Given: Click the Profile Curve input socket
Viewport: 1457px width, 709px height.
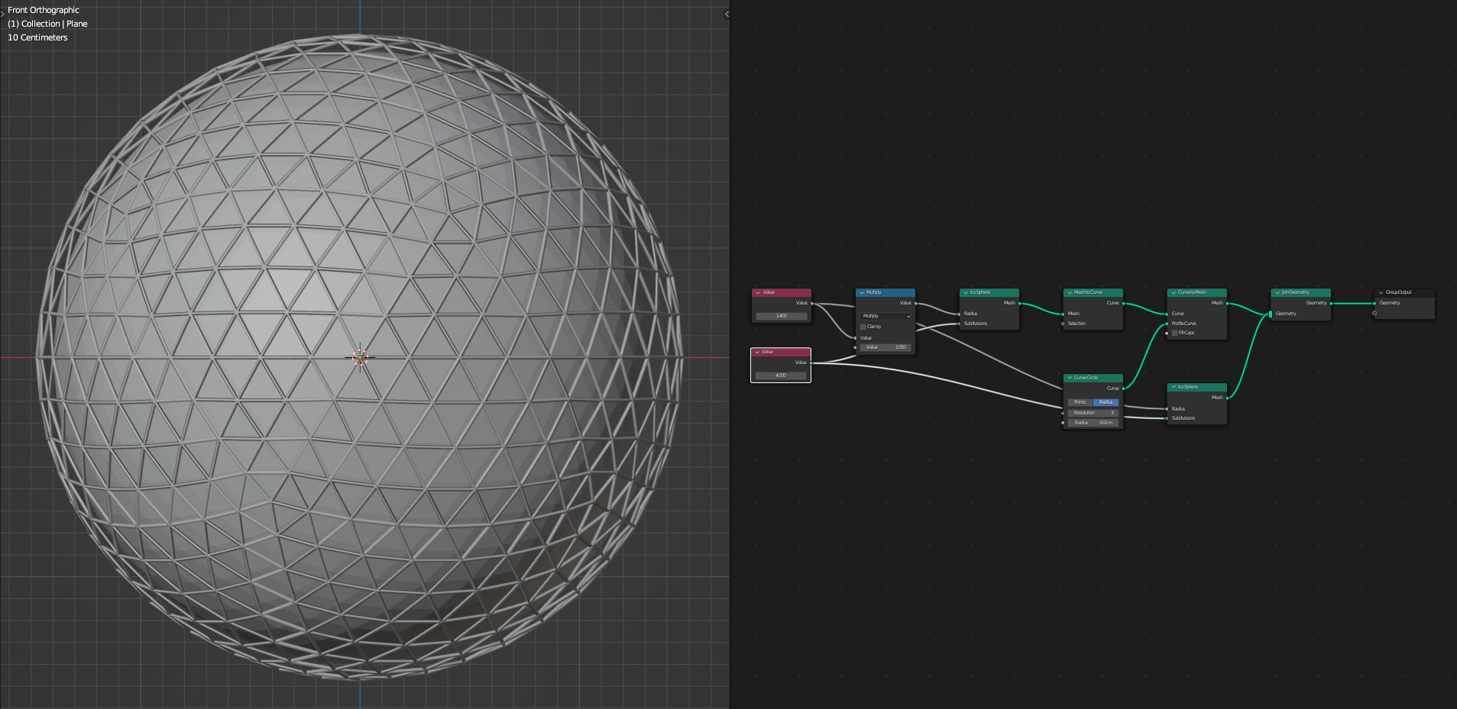Looking at the screenshot, I should tap(1167, 324).
